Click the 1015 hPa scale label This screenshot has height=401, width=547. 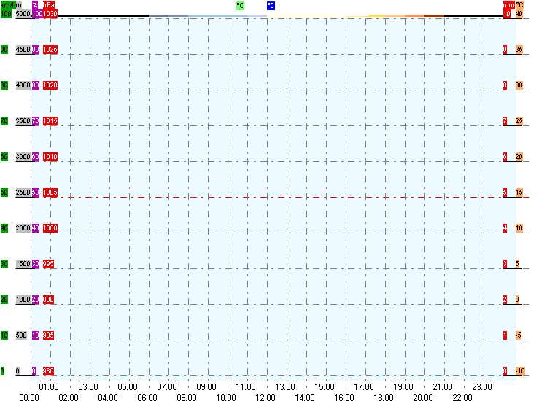(50, 121)
